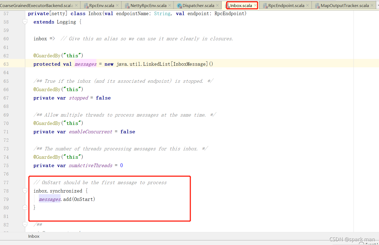Viewport: 379px width, 245px height.
Task: Toggle the fold end marker at line 80
Action: point(25,207)
